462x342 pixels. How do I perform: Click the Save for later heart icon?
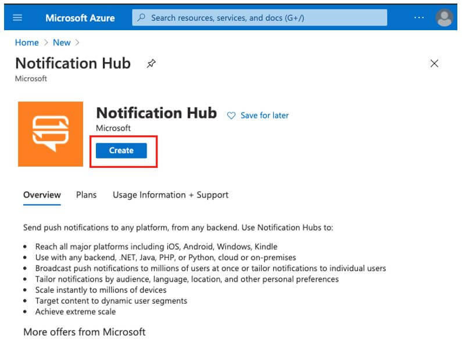(x=231, y=116)
